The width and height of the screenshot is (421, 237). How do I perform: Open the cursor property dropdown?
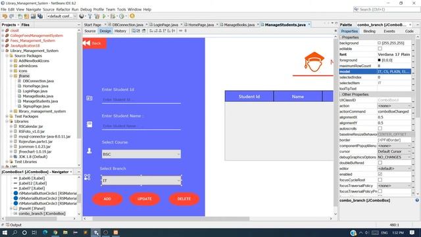[394, 151]
